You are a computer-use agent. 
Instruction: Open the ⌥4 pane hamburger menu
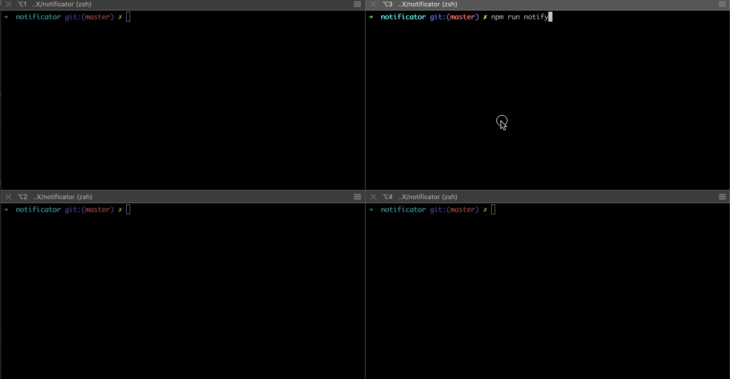(722, 197)
